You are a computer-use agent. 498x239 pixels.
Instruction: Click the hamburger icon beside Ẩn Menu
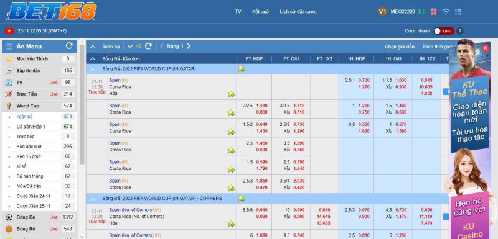[x=9, y=47]
